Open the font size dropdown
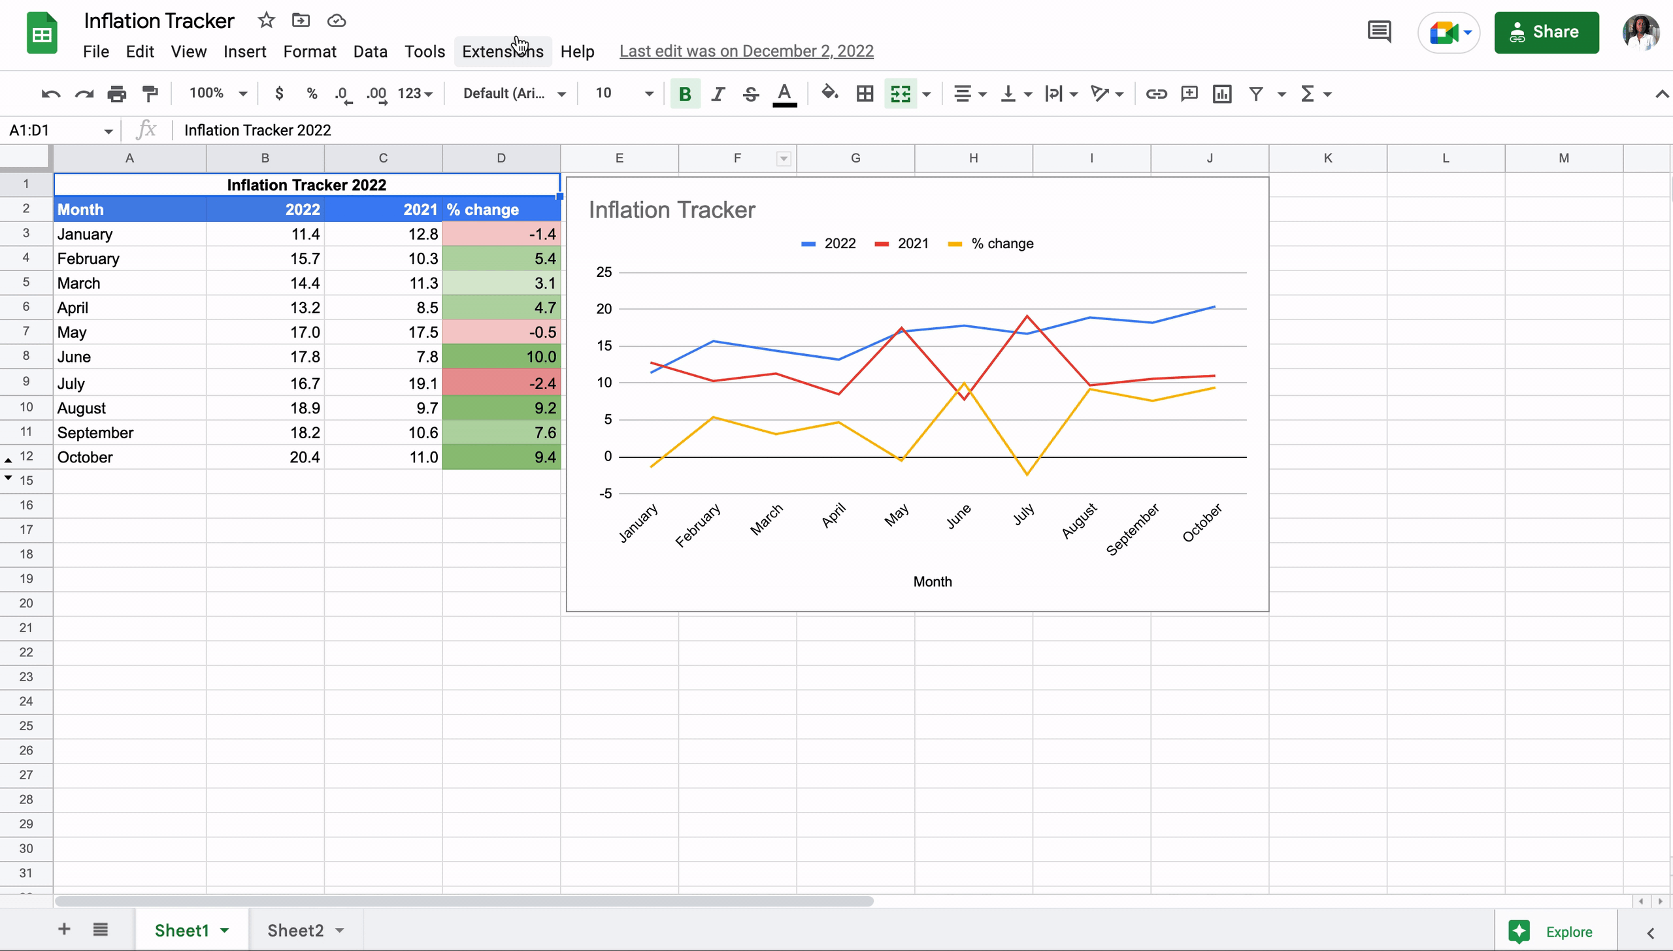Screen dimensions: 1673x951 (x=648, y=94)
